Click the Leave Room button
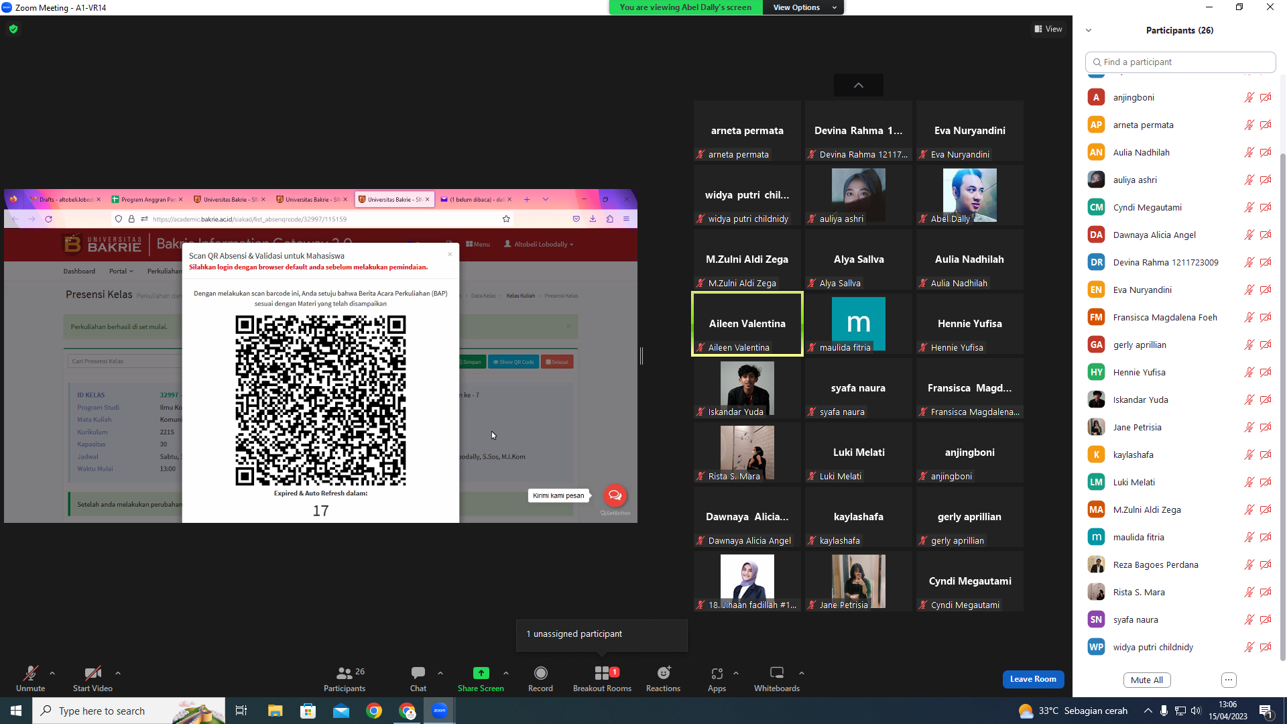This screenshot has width=1287, height=724. point(1033,679)
